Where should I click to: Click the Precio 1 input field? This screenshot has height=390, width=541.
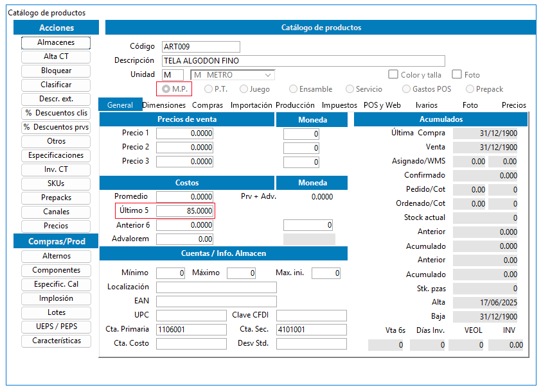(184, 133)
